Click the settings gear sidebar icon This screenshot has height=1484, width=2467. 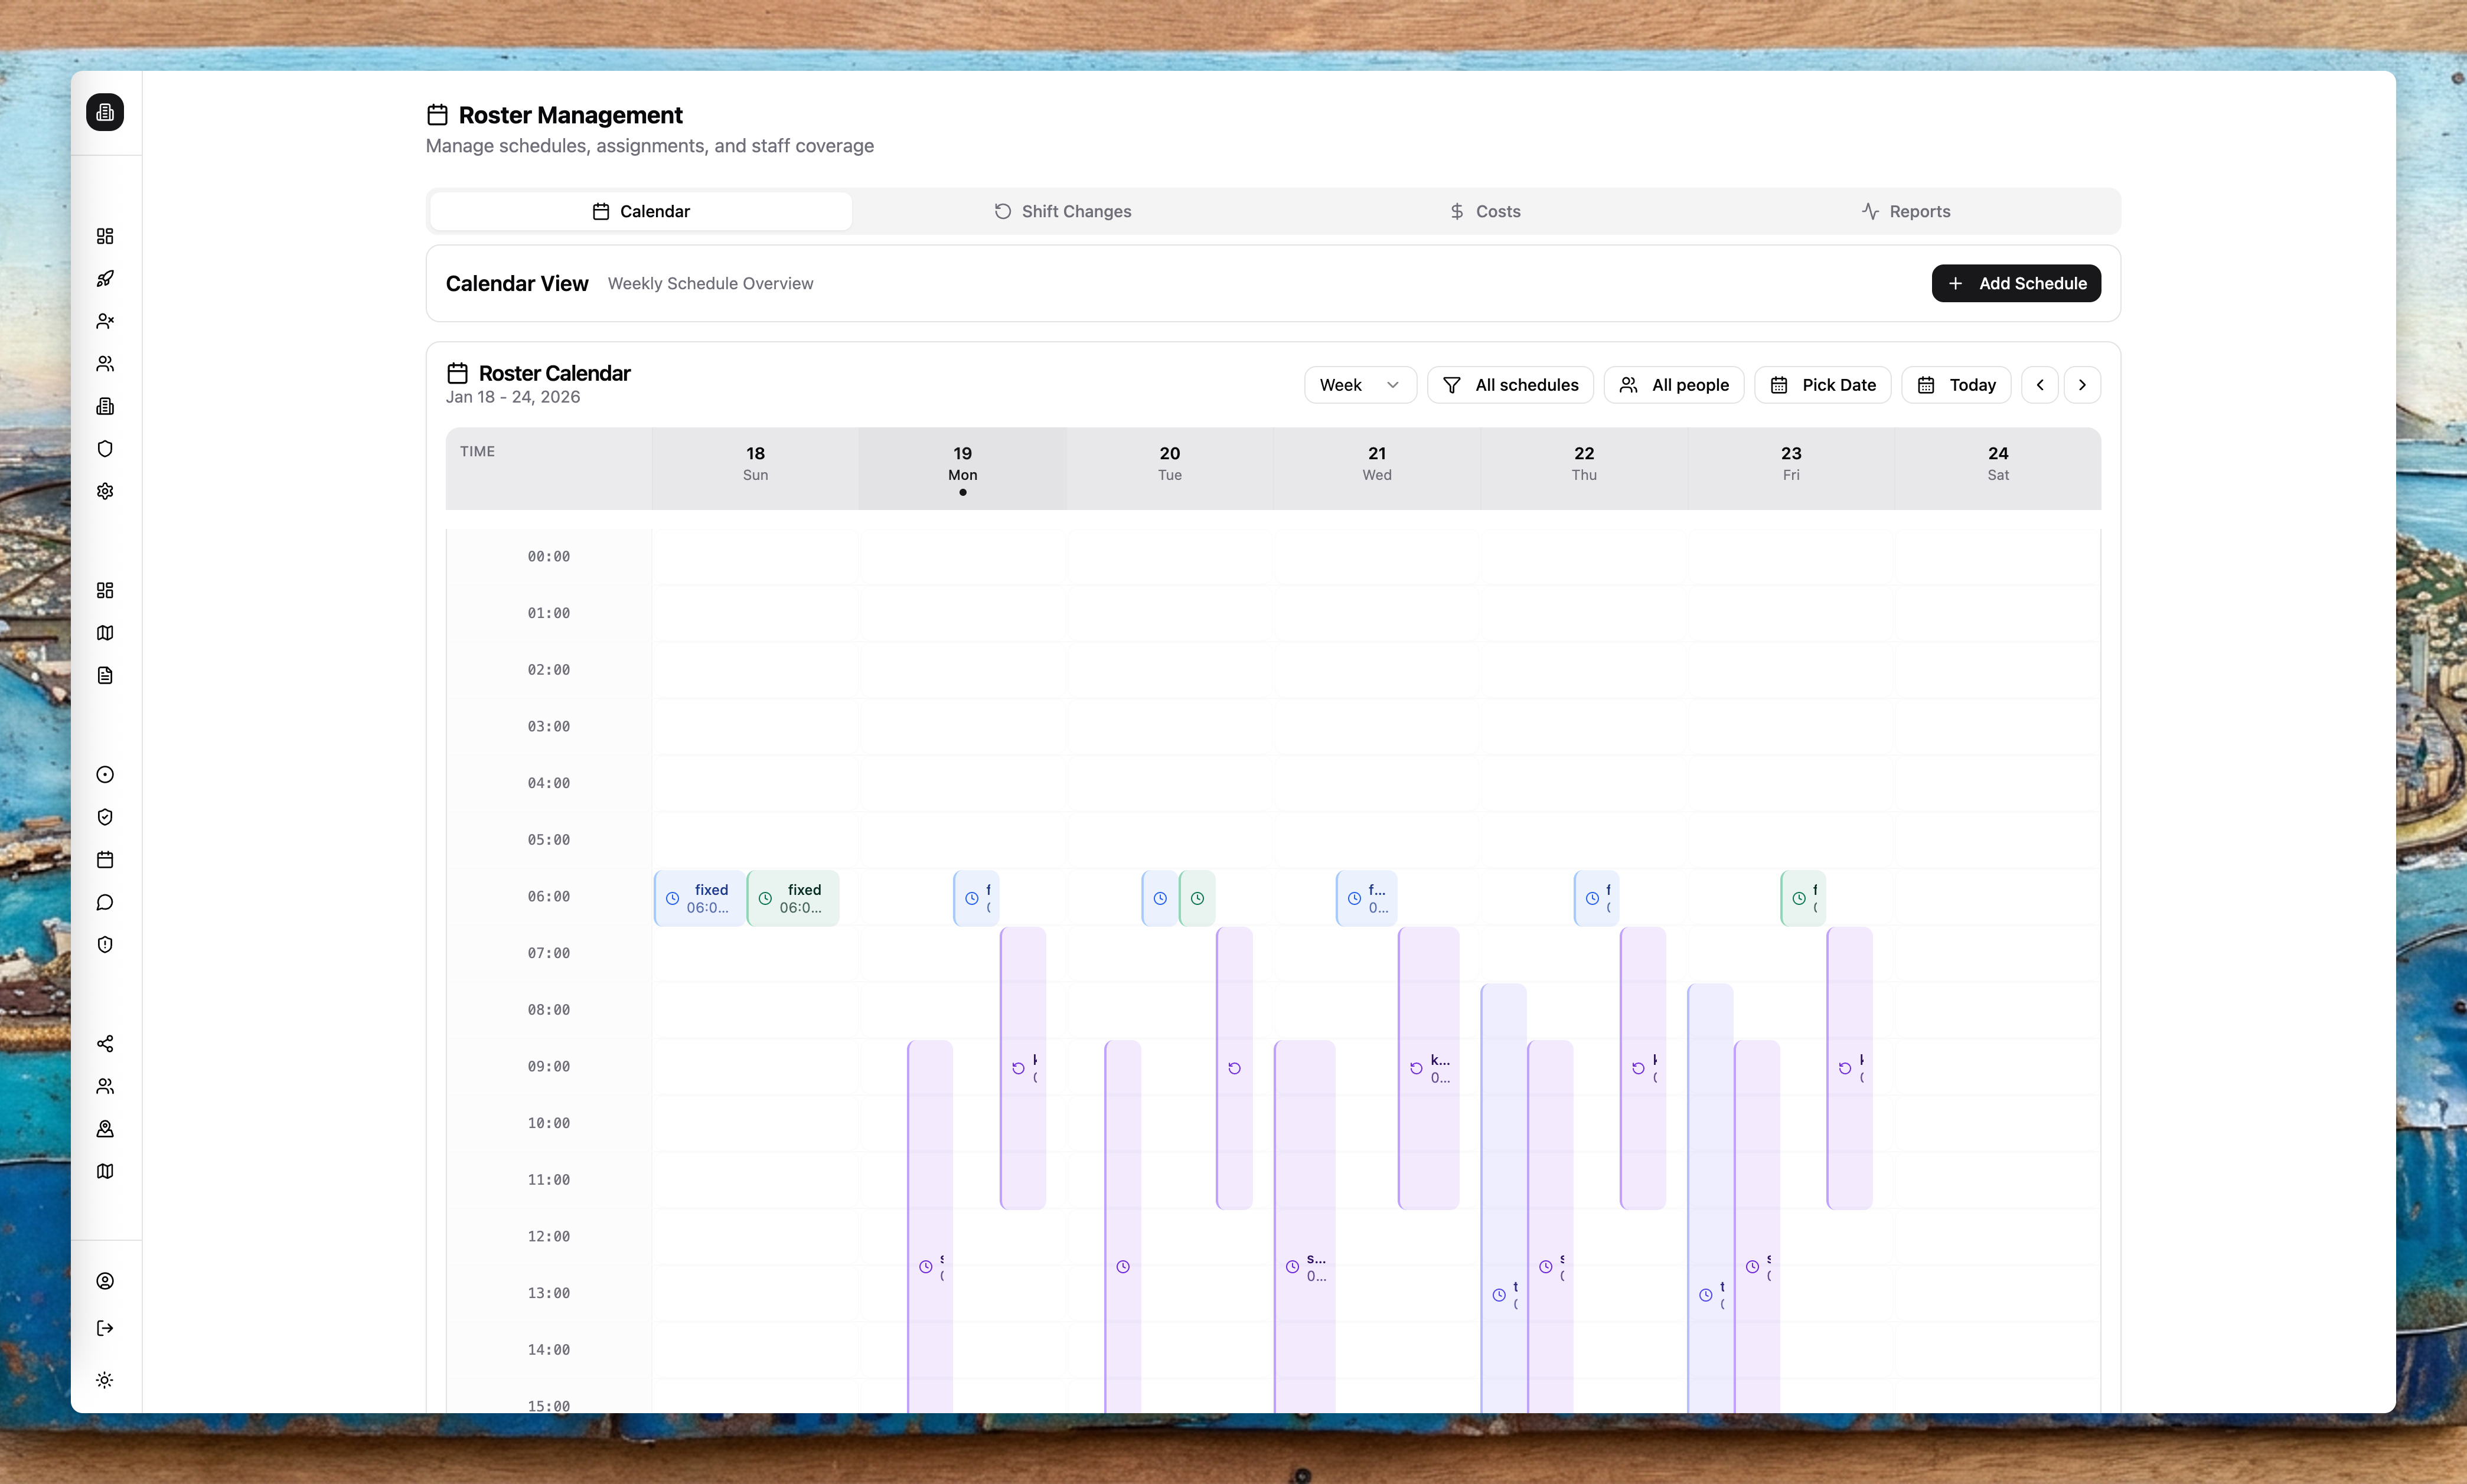[x=105, y=491]
